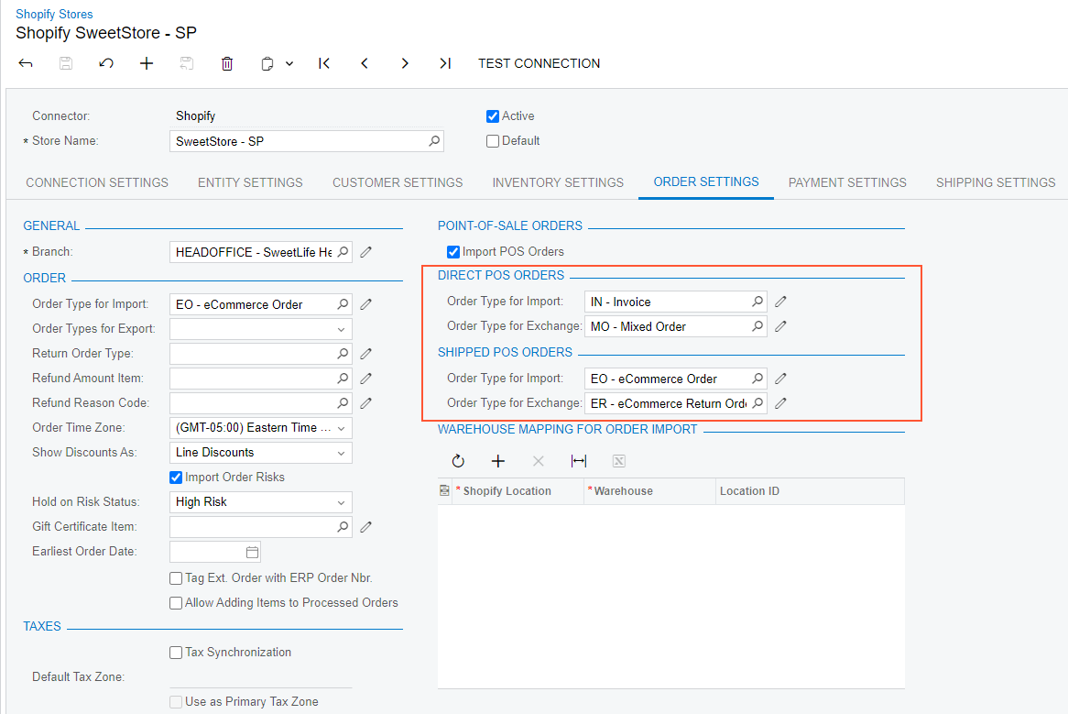This screenshot has width=1068, height=714.
Task: Click TEST CONNECTION button
Action: point(539,63)
